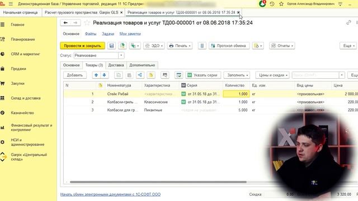Image resolution: width=358 pixels, height=201 pixels.
Task: Switch to Основное link in header
Action: (71, 33)
